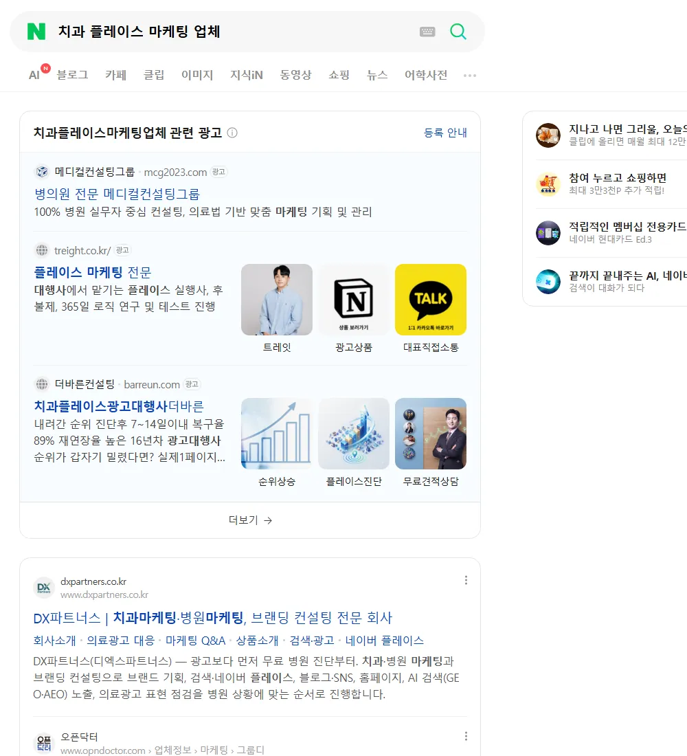Click the globe icon next to 더바른컨설팅
This screenshot has height=756, width=687.
(x=43, y=384)
